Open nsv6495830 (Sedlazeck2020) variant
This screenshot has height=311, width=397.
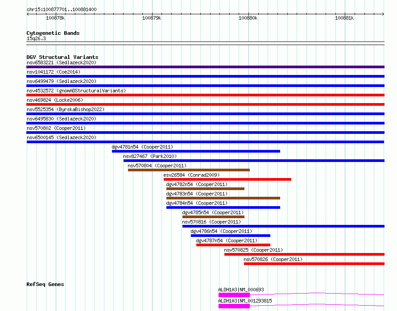pyautogui.click(x=62, y=119)
